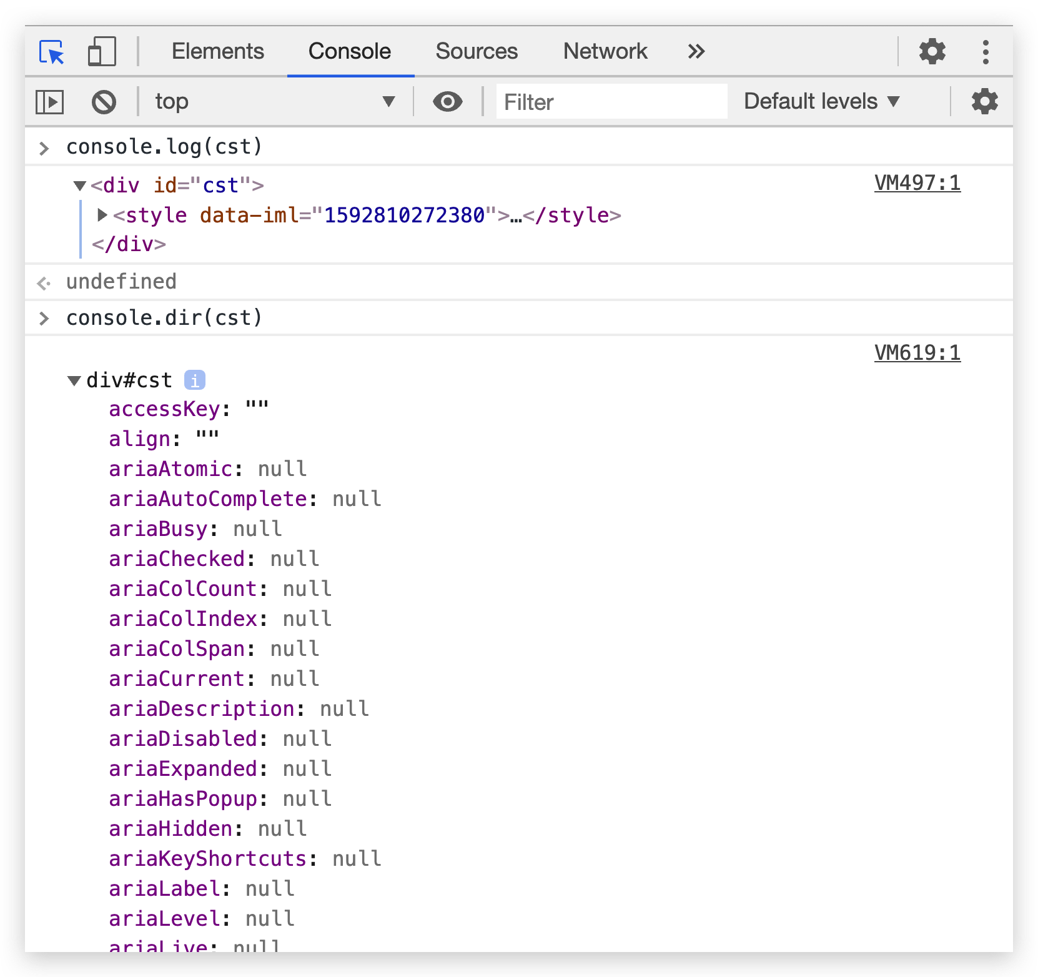Click the info badge next to div#cst

coord(194,380)
